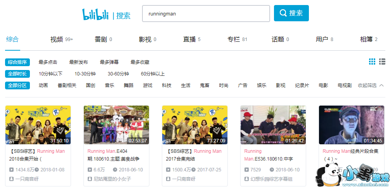Screen dimensions: 390x188
Task: Open the 话题 tab
Action: click(x=280, y=39)
